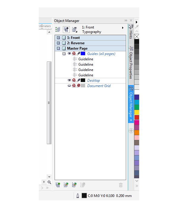This screenshot has width=178, height=208.
Task: Toggle printing for Document Grid layer
Action: pos(74,86)
